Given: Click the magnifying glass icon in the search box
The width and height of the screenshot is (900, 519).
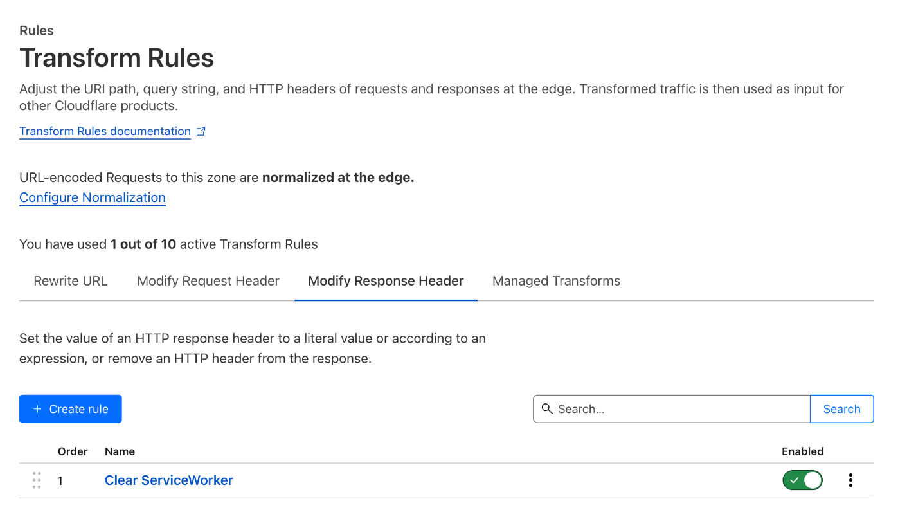Looking at the screenshot, I should tap(547, 409).
